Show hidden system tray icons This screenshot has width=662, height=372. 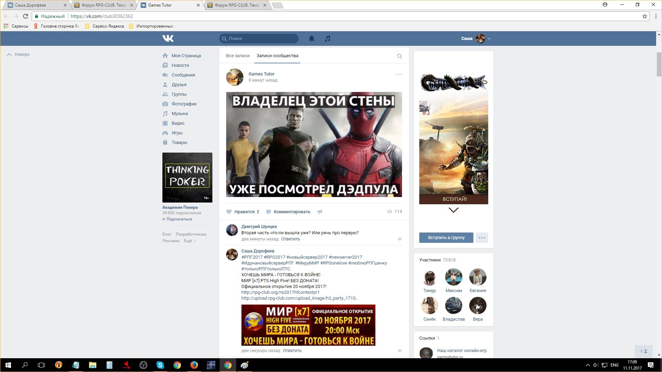(588, 365)
